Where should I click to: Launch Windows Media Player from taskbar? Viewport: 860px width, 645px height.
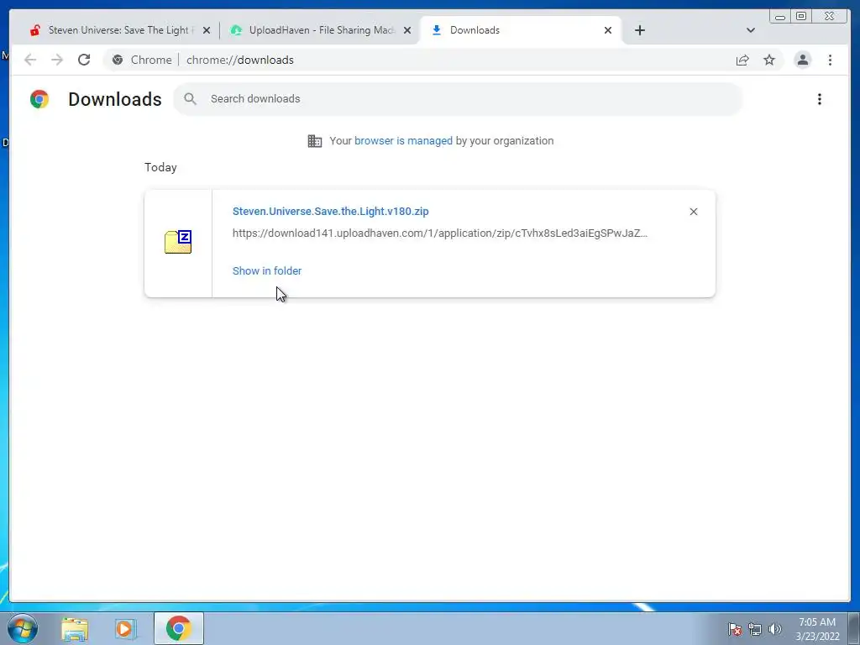[x=124, y=628]
